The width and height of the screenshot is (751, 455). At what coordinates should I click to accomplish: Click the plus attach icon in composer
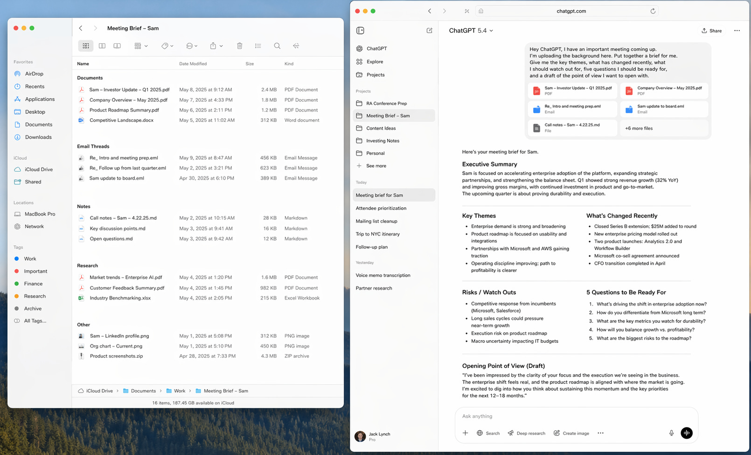[x=465, y=433]
